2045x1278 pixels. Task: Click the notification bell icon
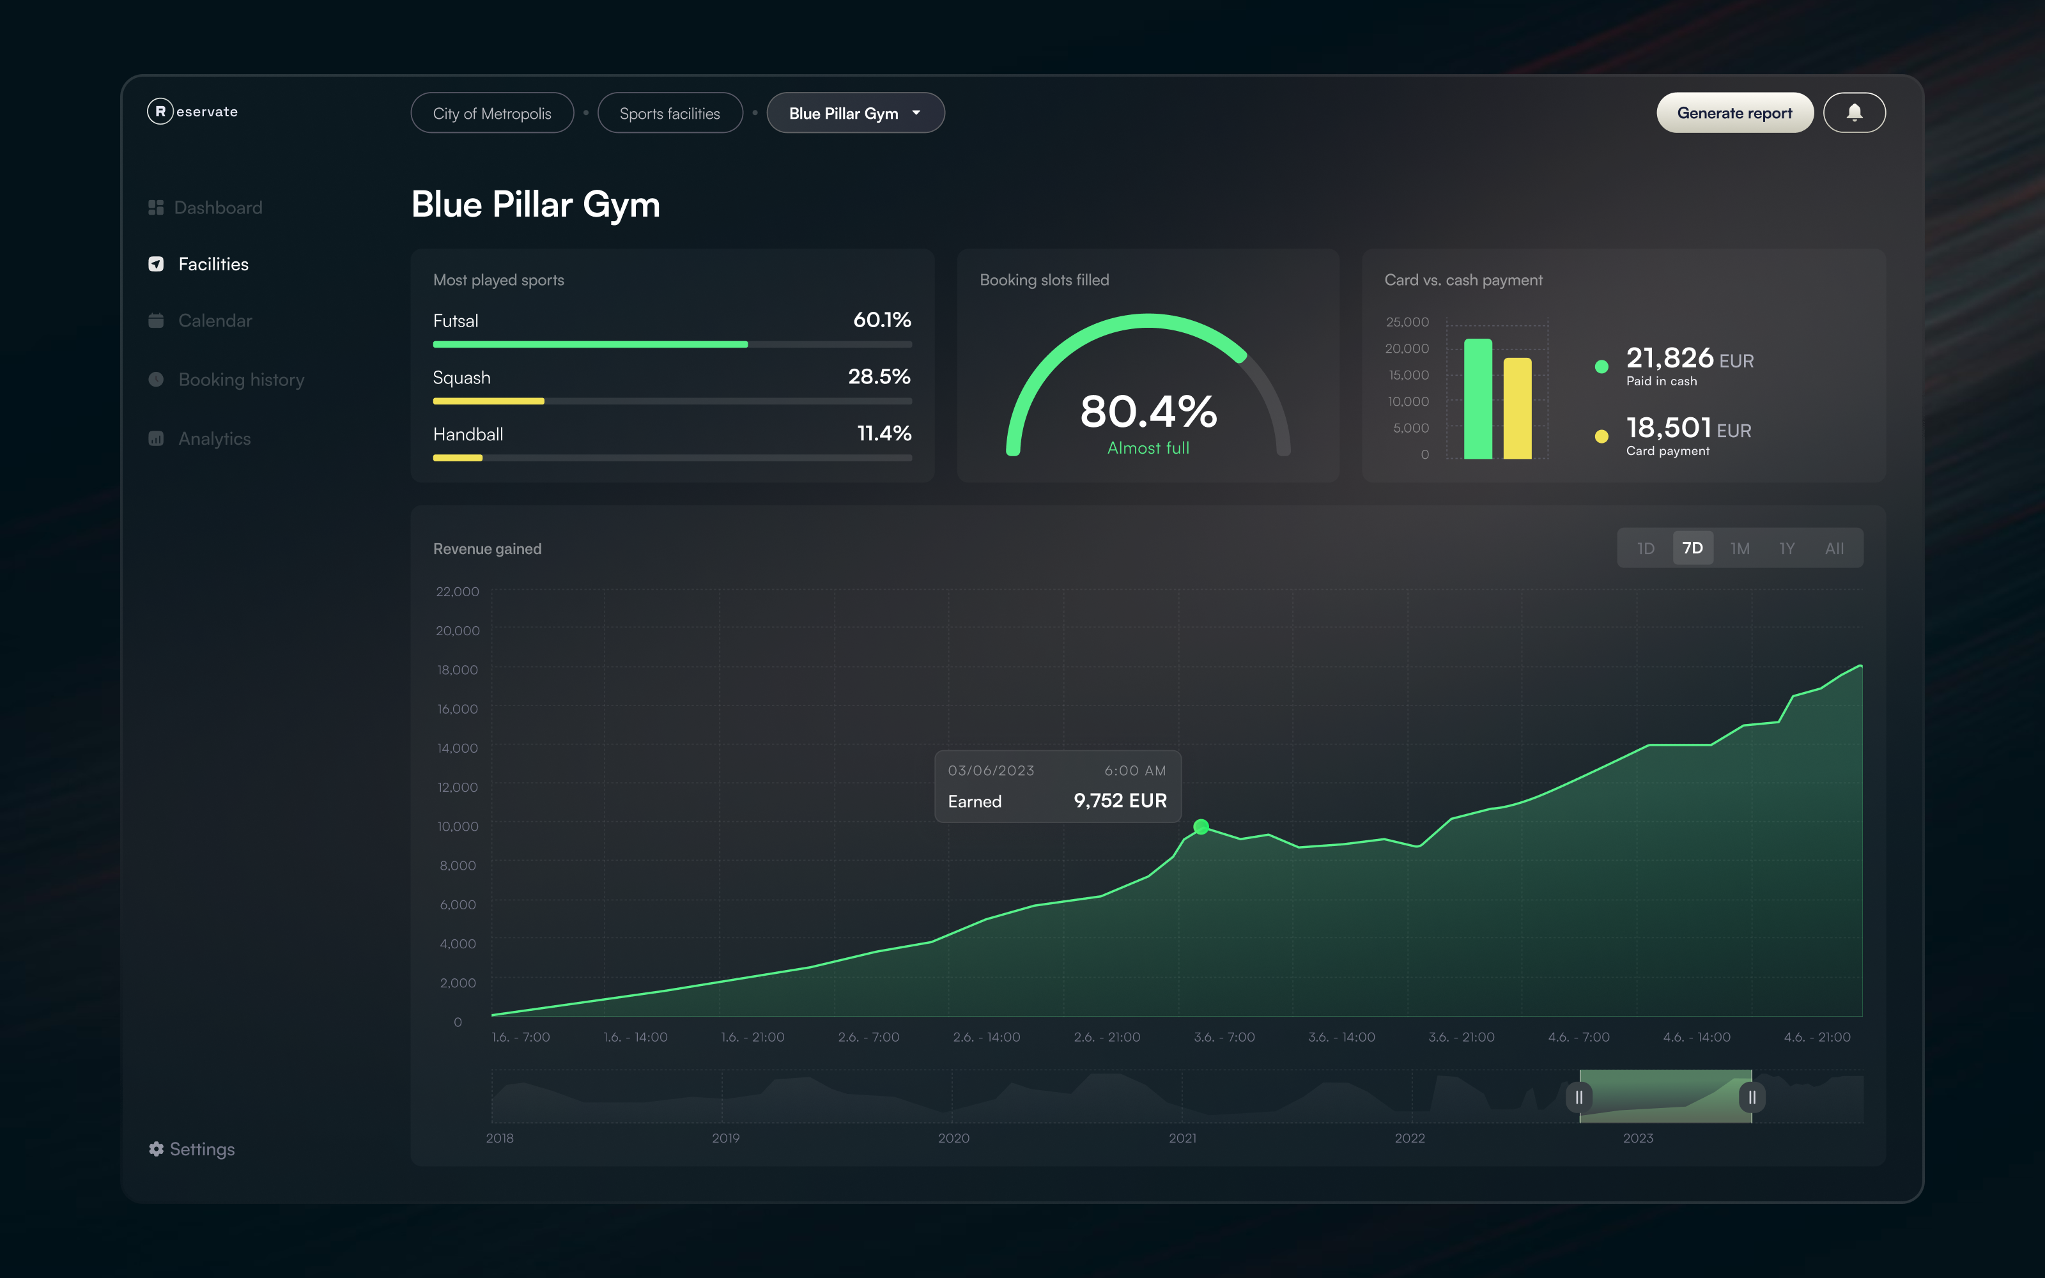click(x=1856, y=112)
